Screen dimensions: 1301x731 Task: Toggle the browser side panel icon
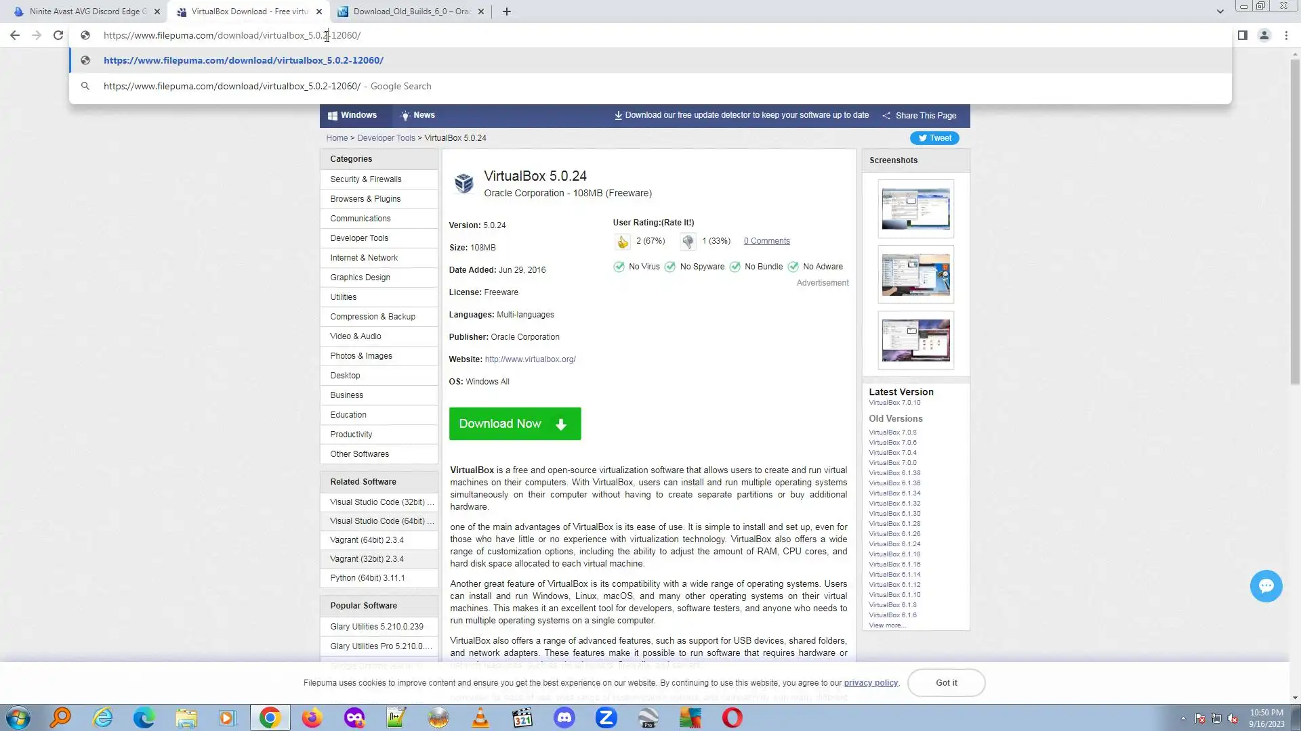(x=1242, y=35)
